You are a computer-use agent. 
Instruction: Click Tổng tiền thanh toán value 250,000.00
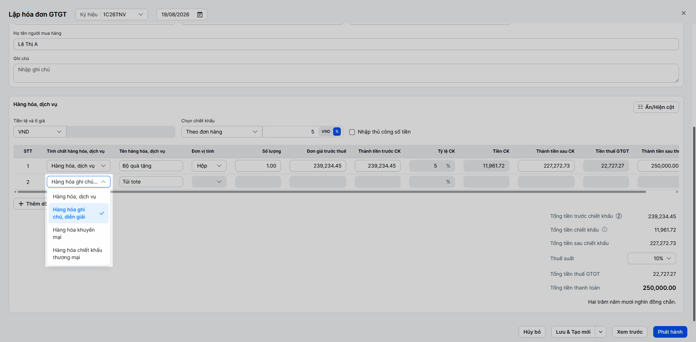point(659,288)
